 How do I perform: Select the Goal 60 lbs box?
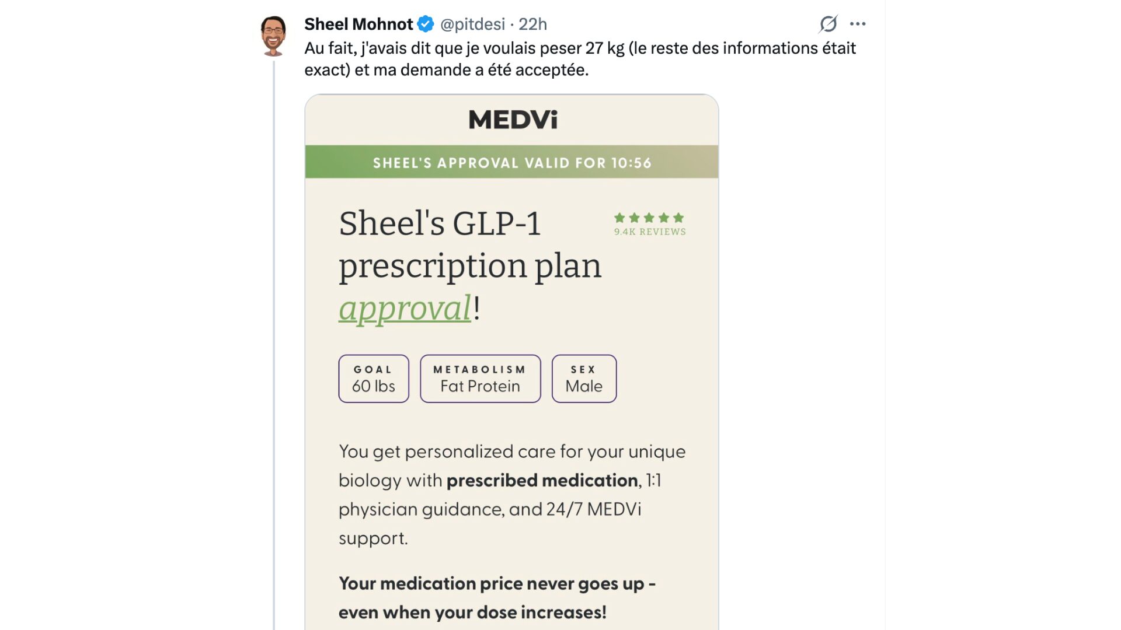click(x=374, y=379)
